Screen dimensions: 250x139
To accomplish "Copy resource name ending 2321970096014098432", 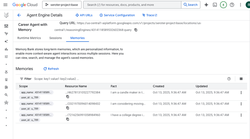I will pos(67,108).
